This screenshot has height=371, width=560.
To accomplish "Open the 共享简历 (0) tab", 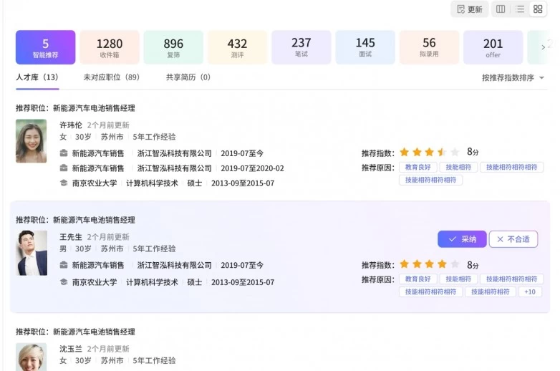I will (x=188, y=77).
